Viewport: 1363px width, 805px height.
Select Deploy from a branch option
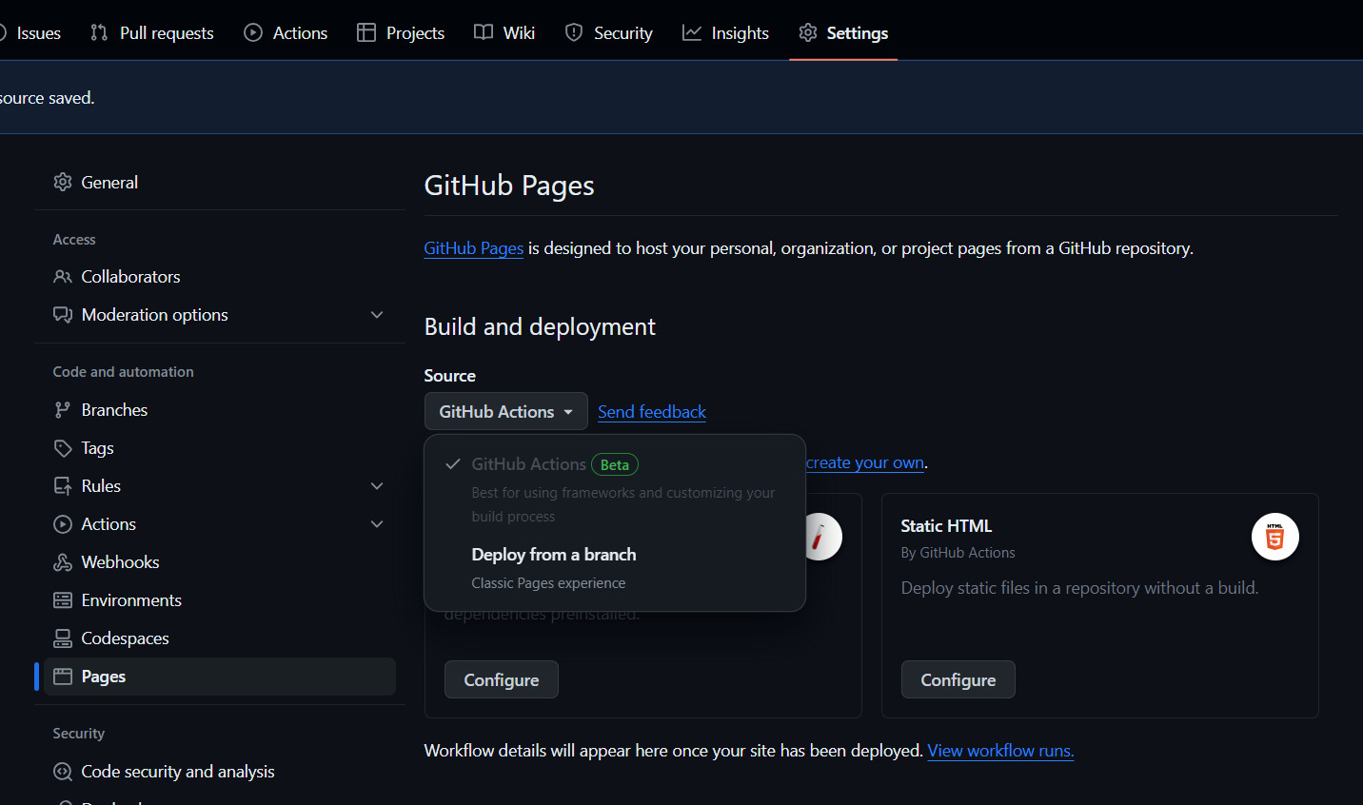(615, 568)
